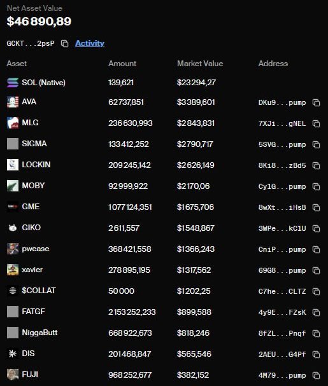Click the Amount column header

point(122,64)
